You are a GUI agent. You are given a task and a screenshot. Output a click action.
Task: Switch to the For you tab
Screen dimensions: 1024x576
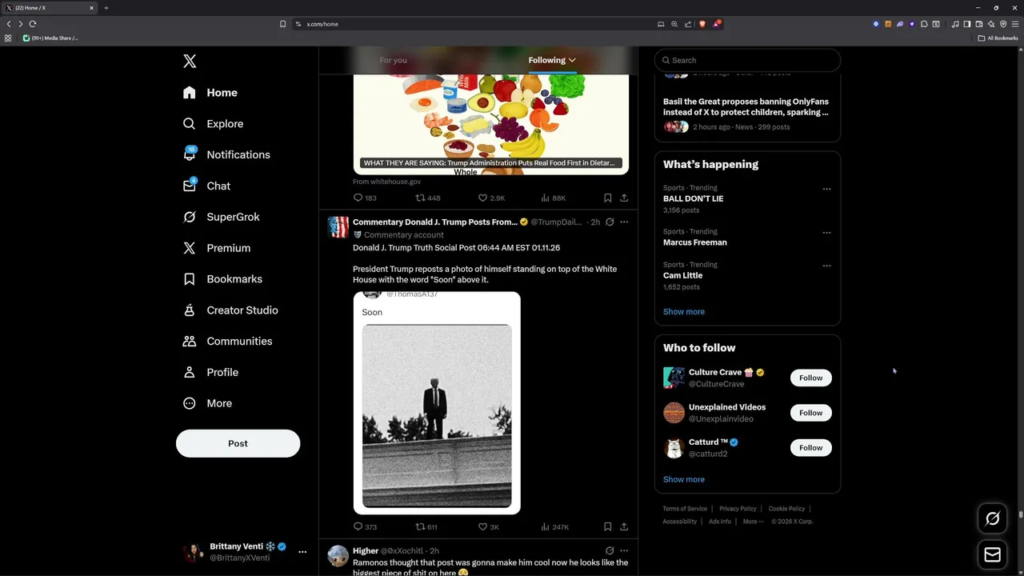(x=393, y=60)
